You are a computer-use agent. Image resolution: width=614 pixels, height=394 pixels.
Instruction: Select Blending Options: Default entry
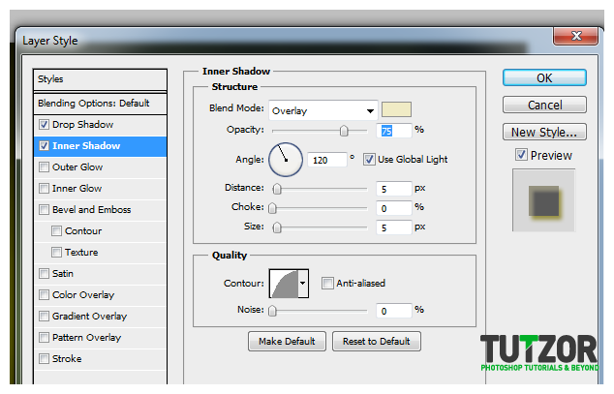101,104
